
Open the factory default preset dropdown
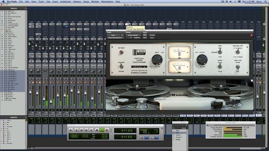click(x=133, y=35)
